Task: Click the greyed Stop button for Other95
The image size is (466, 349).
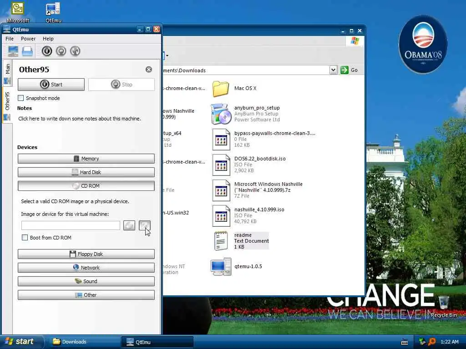Action: coord(121,85)
